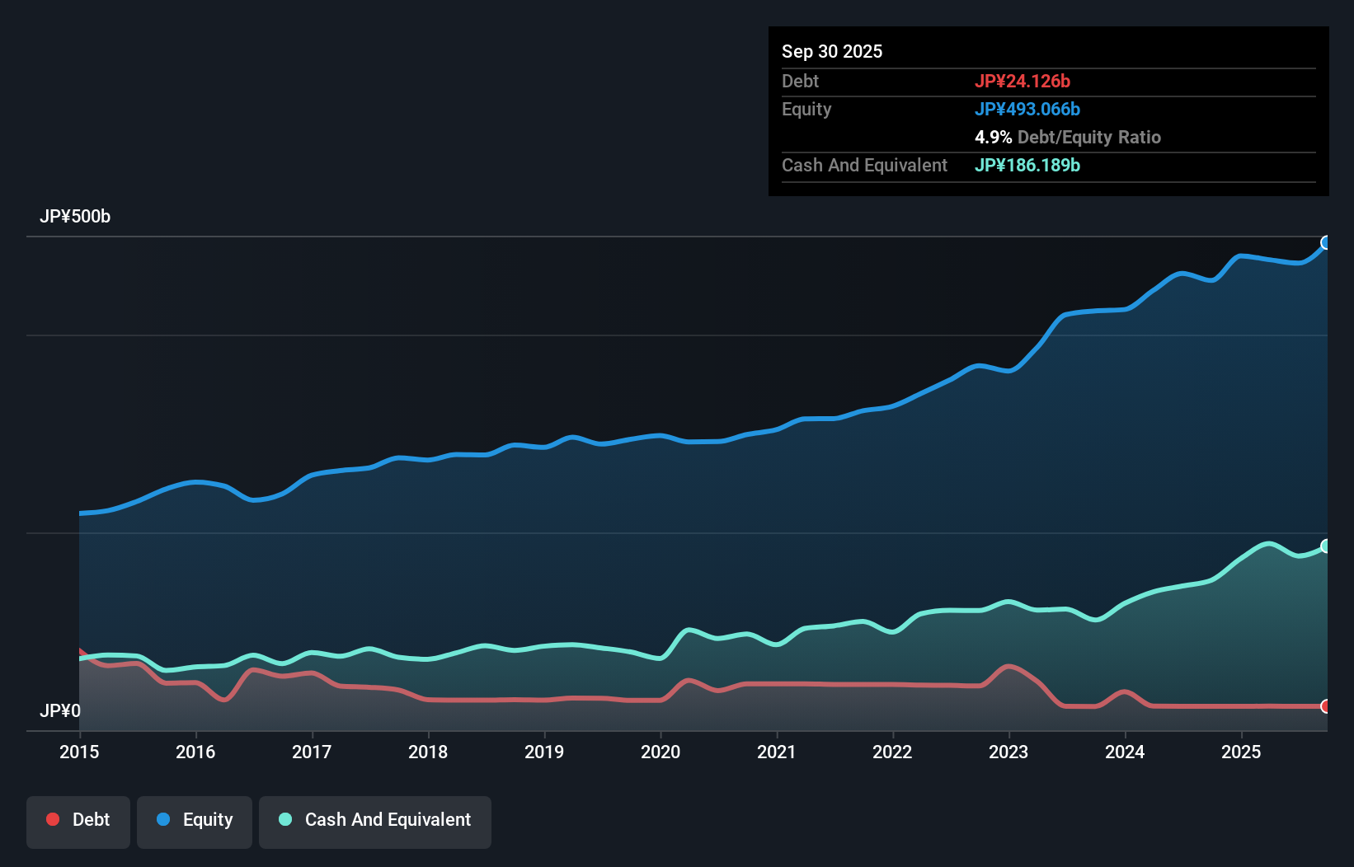Select the Equity endpoint marker on the chart
1354x867 pixels.
pos(1325,241)
